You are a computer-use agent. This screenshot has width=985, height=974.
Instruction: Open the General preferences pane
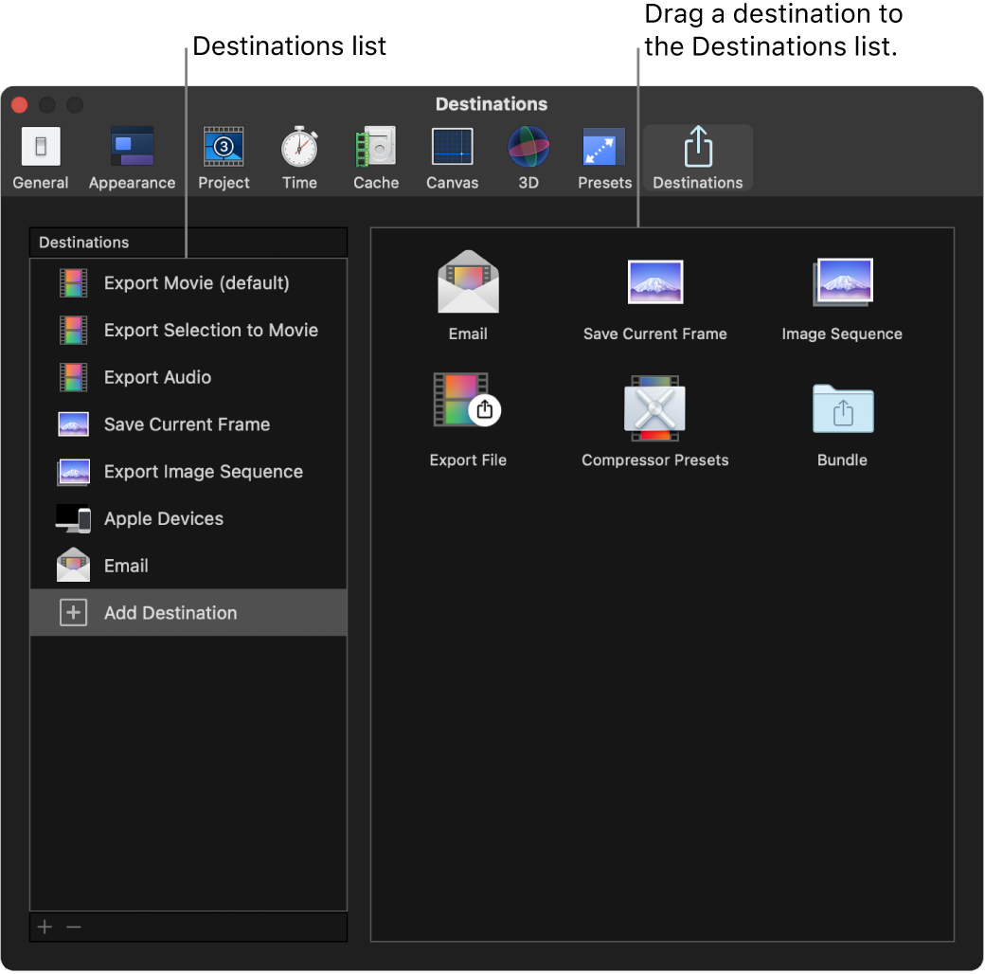[x=40, y=152]
